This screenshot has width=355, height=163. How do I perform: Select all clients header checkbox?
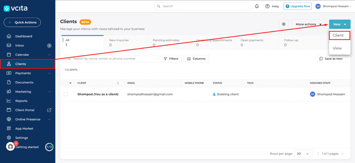[66, 83]
